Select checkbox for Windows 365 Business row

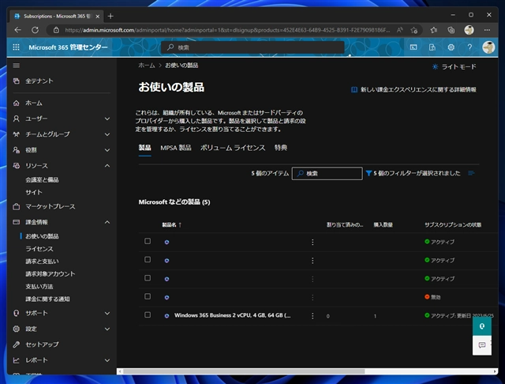pyautogui.click(x=148, y=314)
